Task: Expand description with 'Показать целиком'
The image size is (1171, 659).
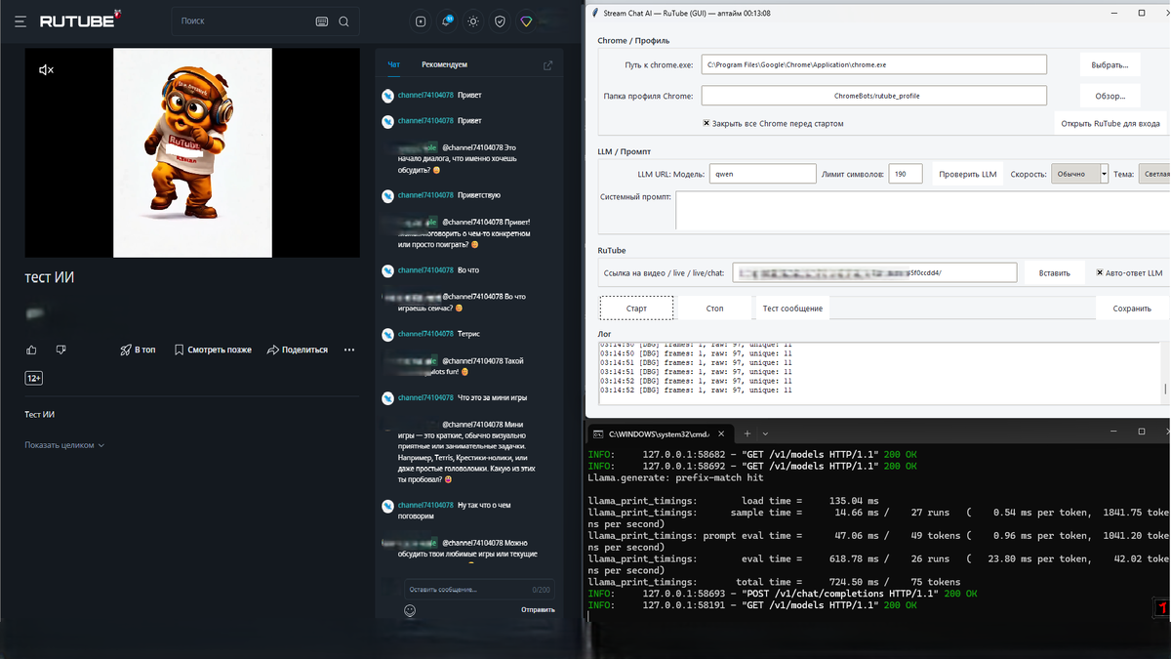Action: click(64, 445)
